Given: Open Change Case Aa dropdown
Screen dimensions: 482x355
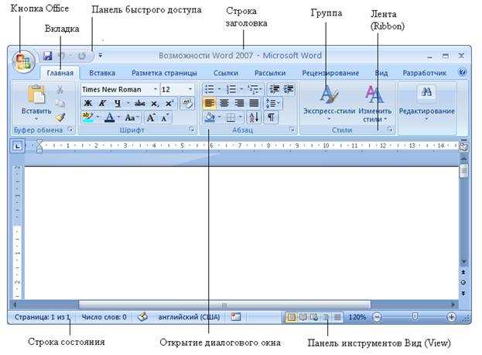Looking at the screenshot, I should tap(132, 117).
